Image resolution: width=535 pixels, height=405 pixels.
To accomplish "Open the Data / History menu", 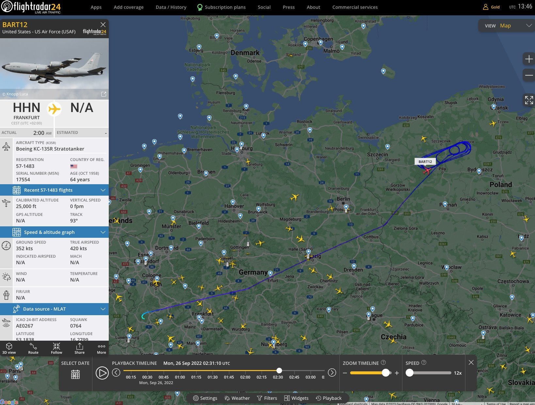I will point(171,7).
